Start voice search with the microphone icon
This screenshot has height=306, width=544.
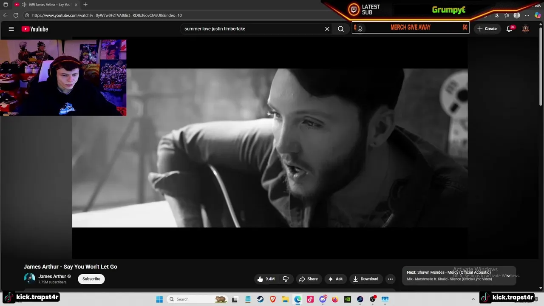pyautogui.click(x=360, y=28)
